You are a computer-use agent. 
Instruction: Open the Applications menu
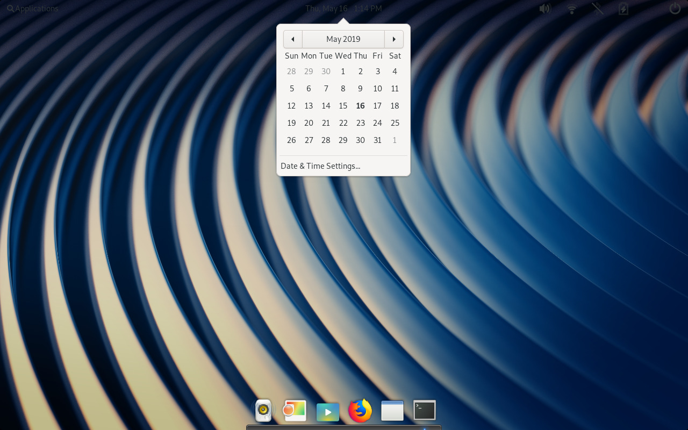(37, 8)
